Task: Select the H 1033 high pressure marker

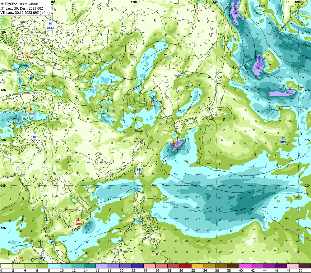Action: click(x=50, y=25)
